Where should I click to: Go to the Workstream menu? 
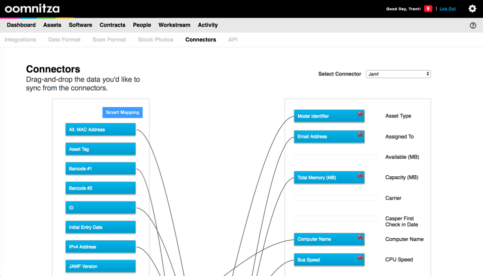[174, 25]
